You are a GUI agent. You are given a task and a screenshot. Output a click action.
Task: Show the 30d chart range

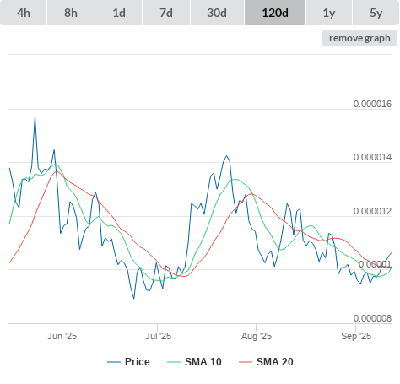[217, 13]
